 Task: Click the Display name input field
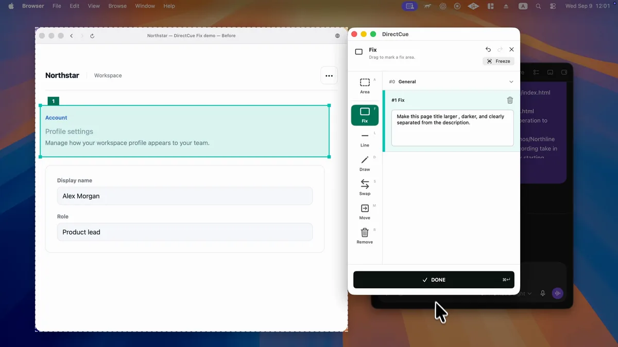click(x=185, y=196)
